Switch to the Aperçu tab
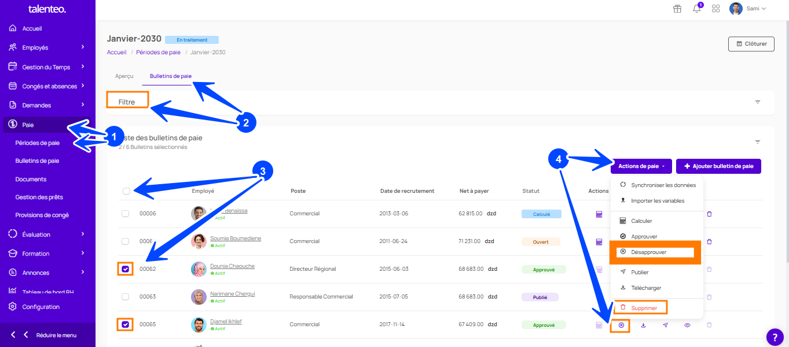 click(x=124, y=76)
